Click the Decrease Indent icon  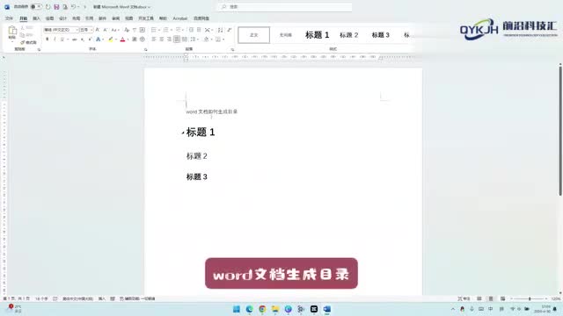point(191,30)
